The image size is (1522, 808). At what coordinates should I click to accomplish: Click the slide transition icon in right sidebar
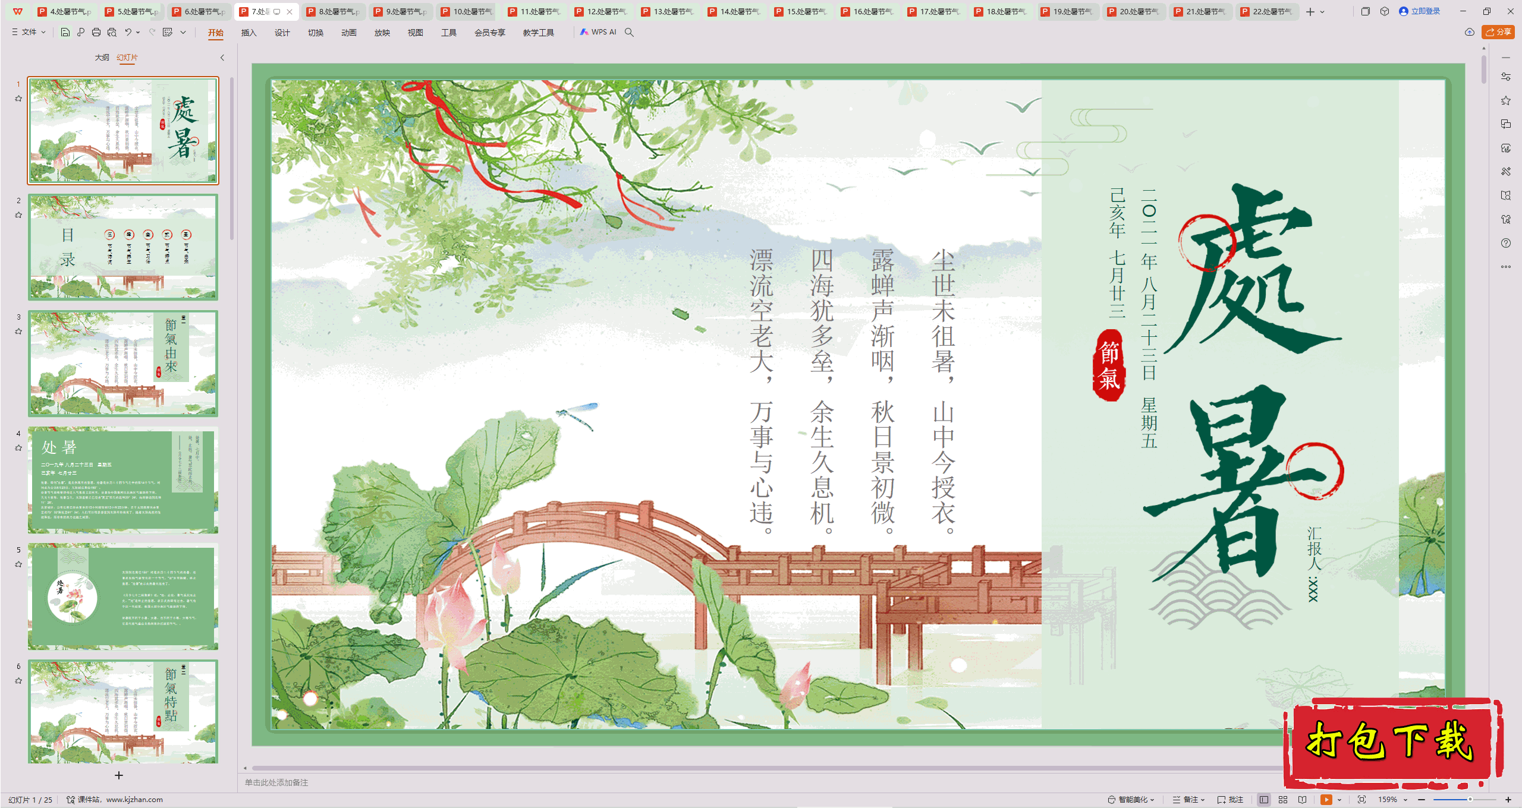tap(1506, 124)
